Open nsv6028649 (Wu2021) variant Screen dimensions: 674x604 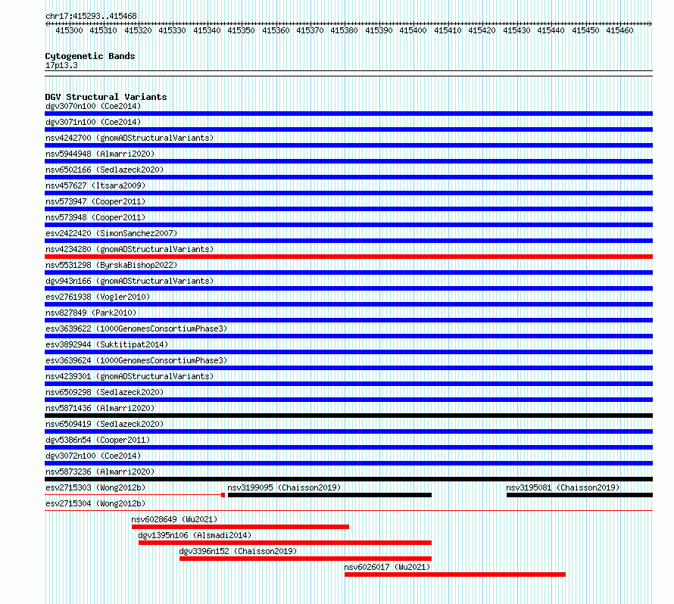pos(174,519)
